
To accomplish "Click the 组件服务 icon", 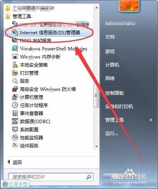I will click(15, 146).
